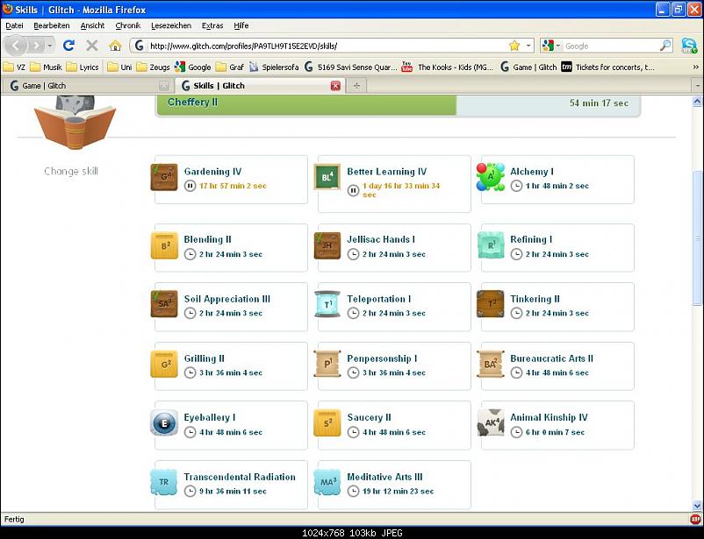Image resolution: width=704 pixels, height=539 pixels.
Task: Select the Transcendental Radiation icon
Action: (164, 482)
